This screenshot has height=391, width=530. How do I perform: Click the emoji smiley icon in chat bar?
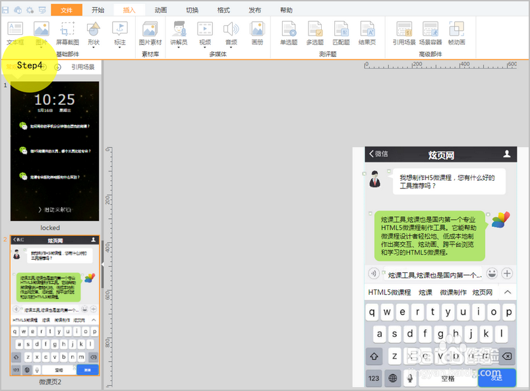pyautogui.click(x=492, y=273)
